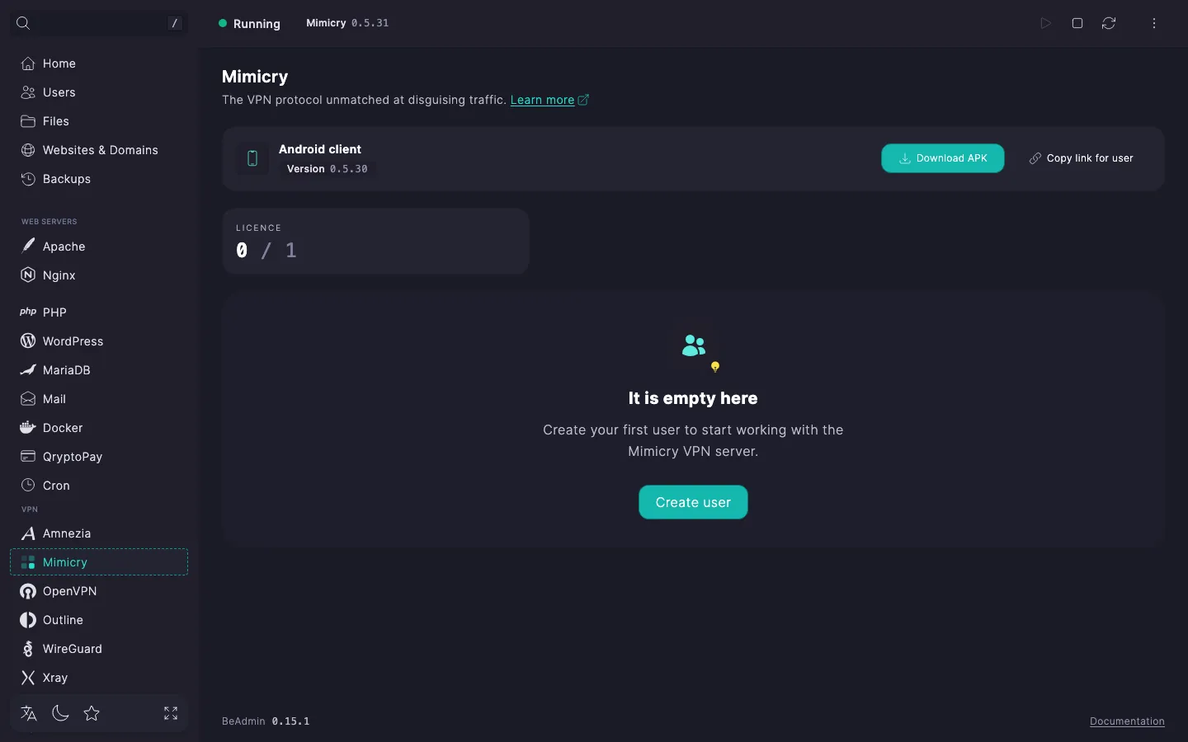Image resolution: width=1188 pixels, height=742 pixels.
Task: Open the three-dot more options menu
Action: pyautogui.click(x=1154, y=23)
